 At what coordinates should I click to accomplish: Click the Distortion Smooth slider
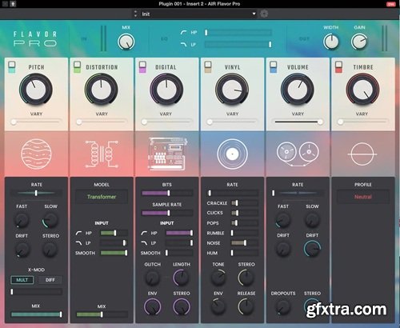click(114, 253)
